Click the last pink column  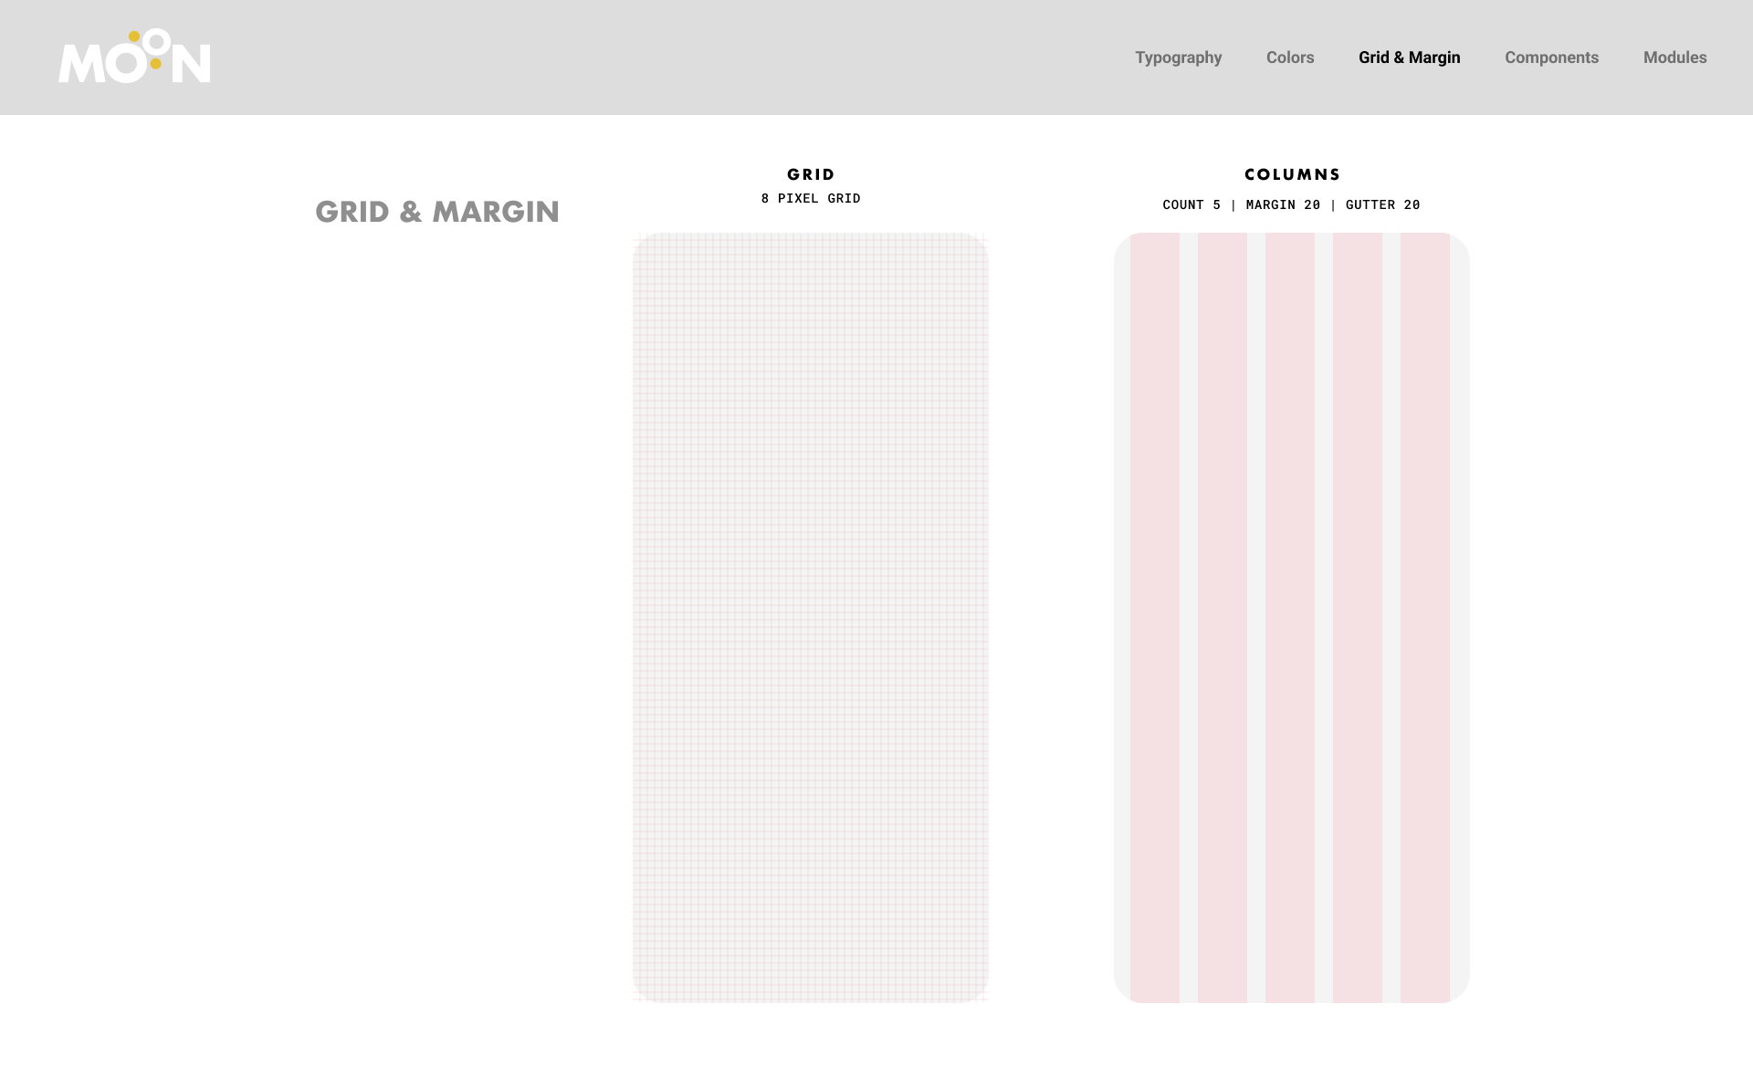click(x=1424, y=617)
